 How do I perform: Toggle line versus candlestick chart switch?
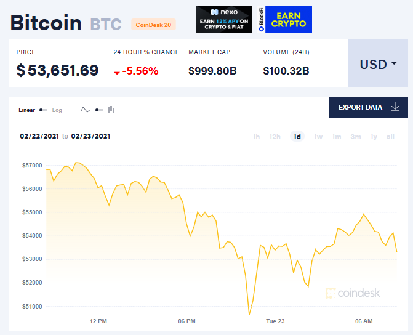coord(99,110)
